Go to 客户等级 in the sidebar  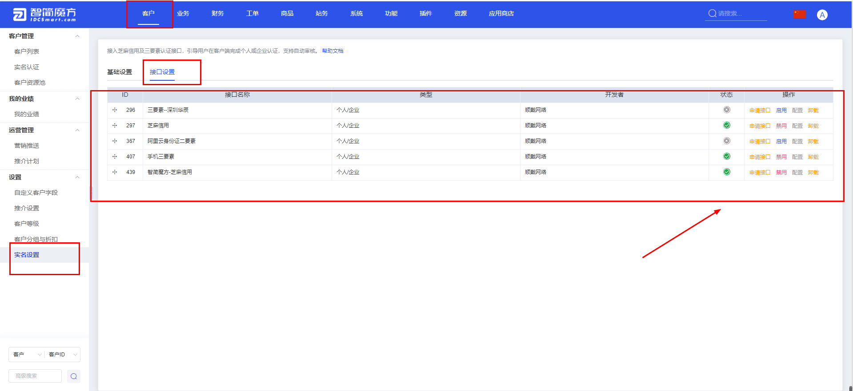click(x=27, y=224)
